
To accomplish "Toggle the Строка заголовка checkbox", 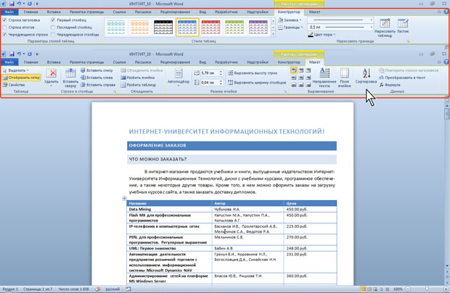I will 5,20.
